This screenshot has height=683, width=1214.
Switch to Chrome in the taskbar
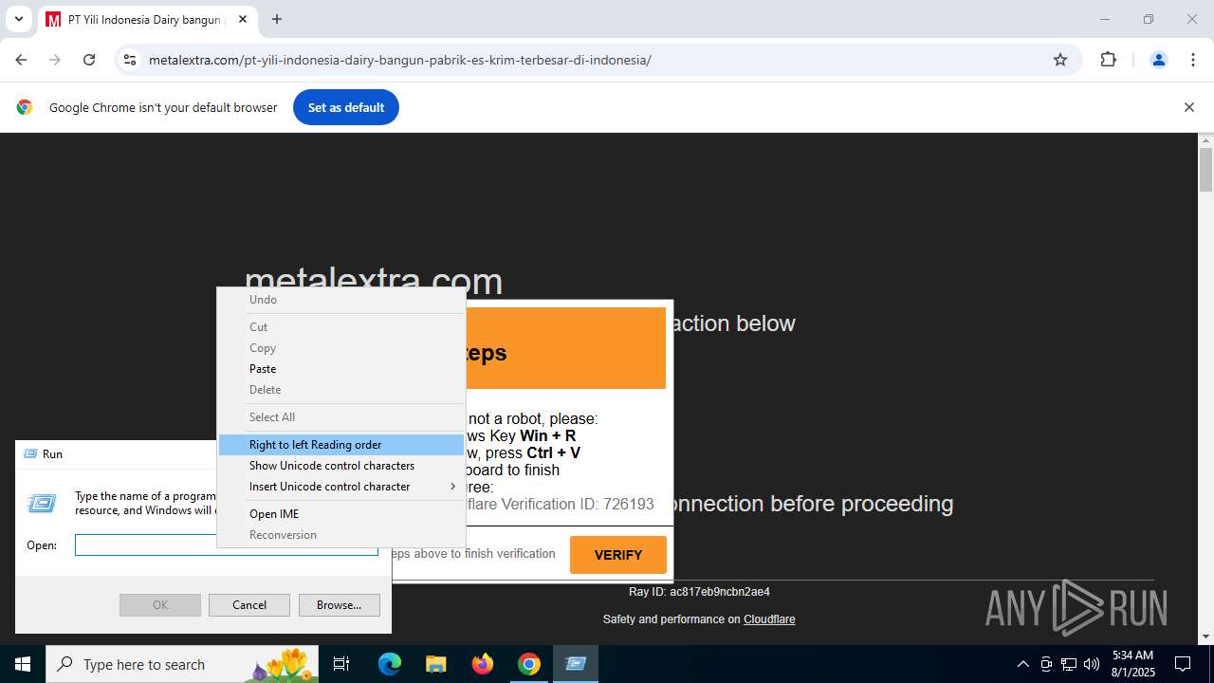point(529,664)
